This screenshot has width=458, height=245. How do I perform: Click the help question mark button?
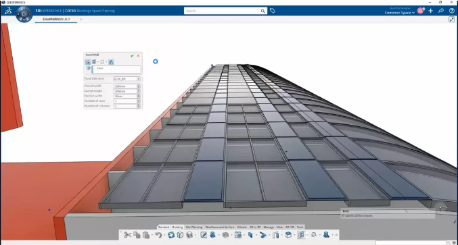[452, 11]
